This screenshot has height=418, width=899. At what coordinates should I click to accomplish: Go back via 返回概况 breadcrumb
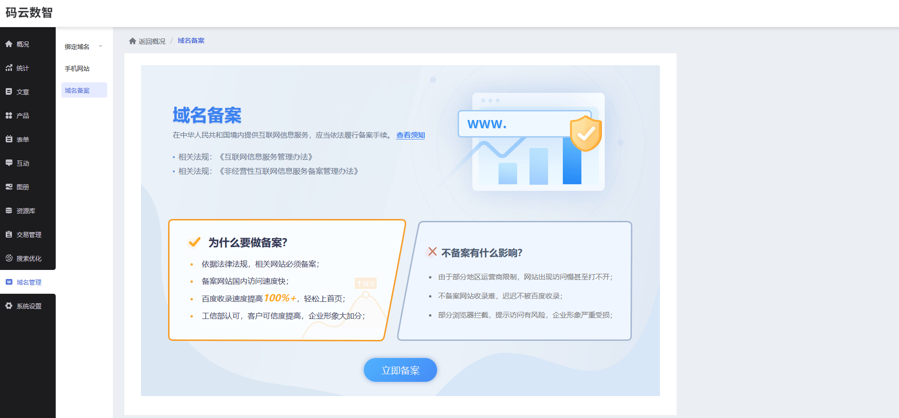click(151, 41)
